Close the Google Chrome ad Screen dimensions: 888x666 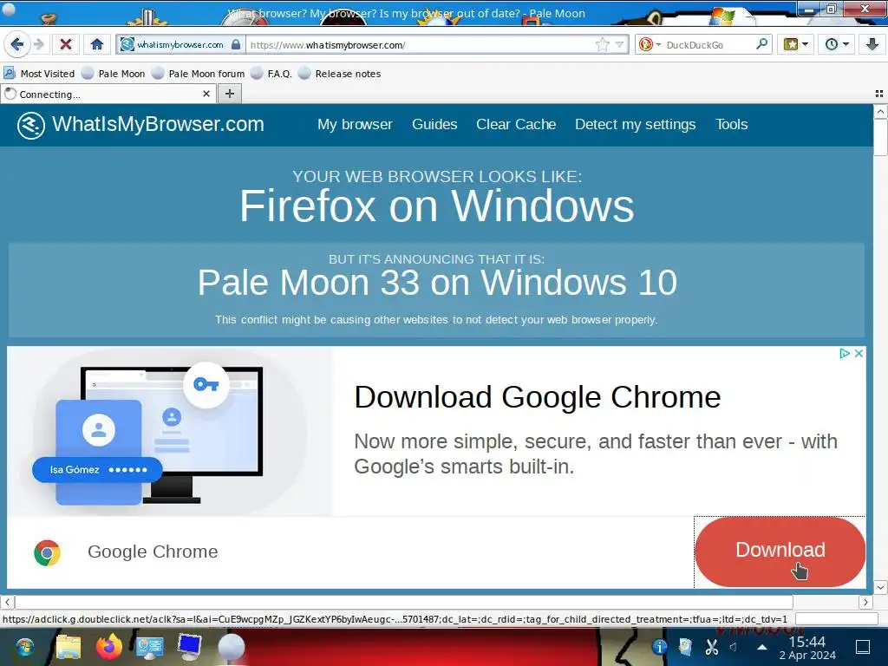[859, 354]
